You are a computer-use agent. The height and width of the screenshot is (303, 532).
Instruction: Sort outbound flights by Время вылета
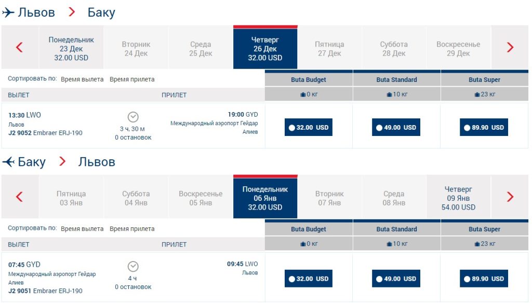pyautogui.click(x=82, y=79)
